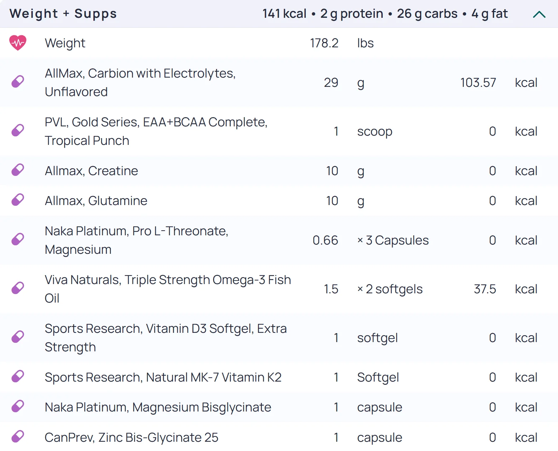Click the 26 g carbs group total
558x451 pixels.
427,14
